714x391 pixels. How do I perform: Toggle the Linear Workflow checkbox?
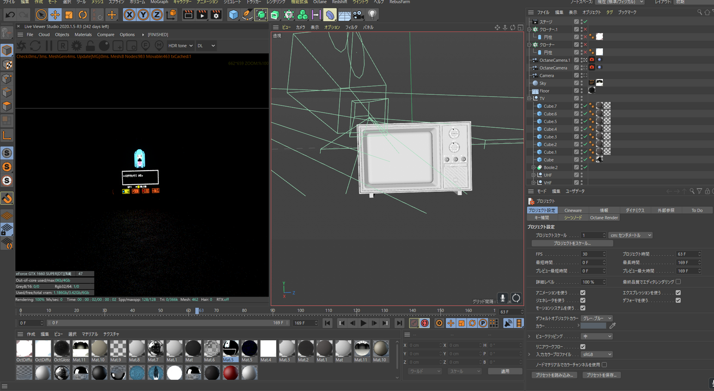582,347
